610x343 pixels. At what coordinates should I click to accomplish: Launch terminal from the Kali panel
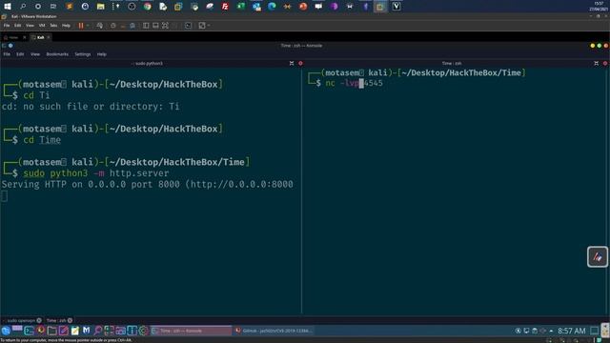30,331
